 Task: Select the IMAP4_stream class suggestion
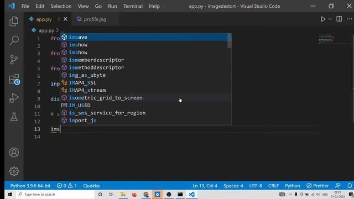144,90
